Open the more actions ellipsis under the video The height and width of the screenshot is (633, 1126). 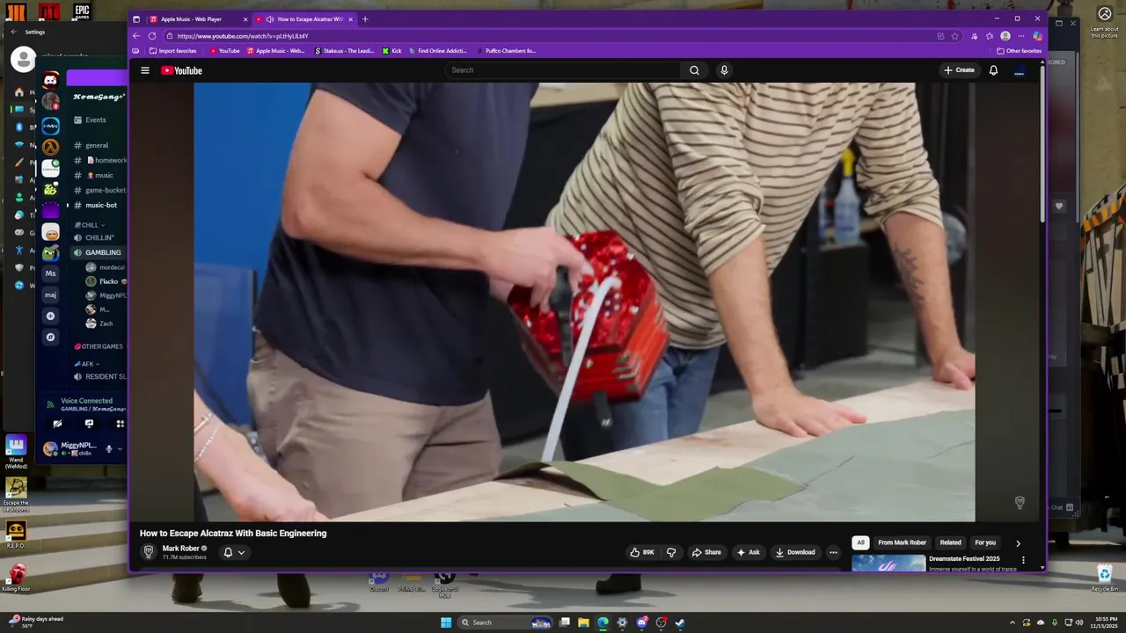pos(833,552)
